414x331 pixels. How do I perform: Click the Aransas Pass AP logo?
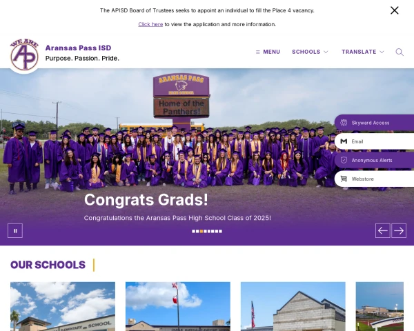coord(24,55)
